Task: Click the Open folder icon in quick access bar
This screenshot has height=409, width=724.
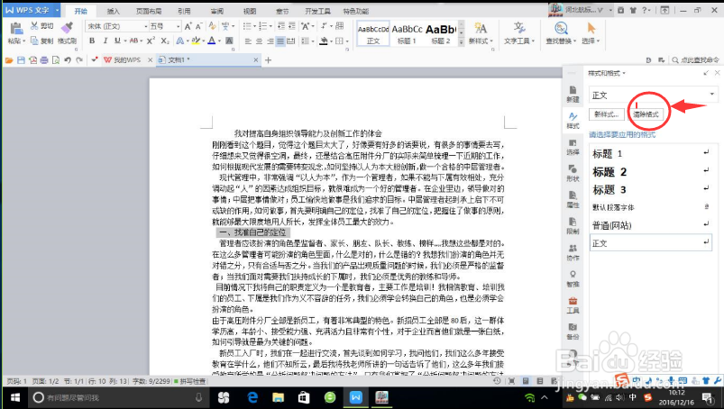Action: click(9, 60)
